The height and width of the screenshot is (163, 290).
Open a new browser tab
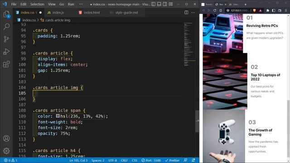246,4
